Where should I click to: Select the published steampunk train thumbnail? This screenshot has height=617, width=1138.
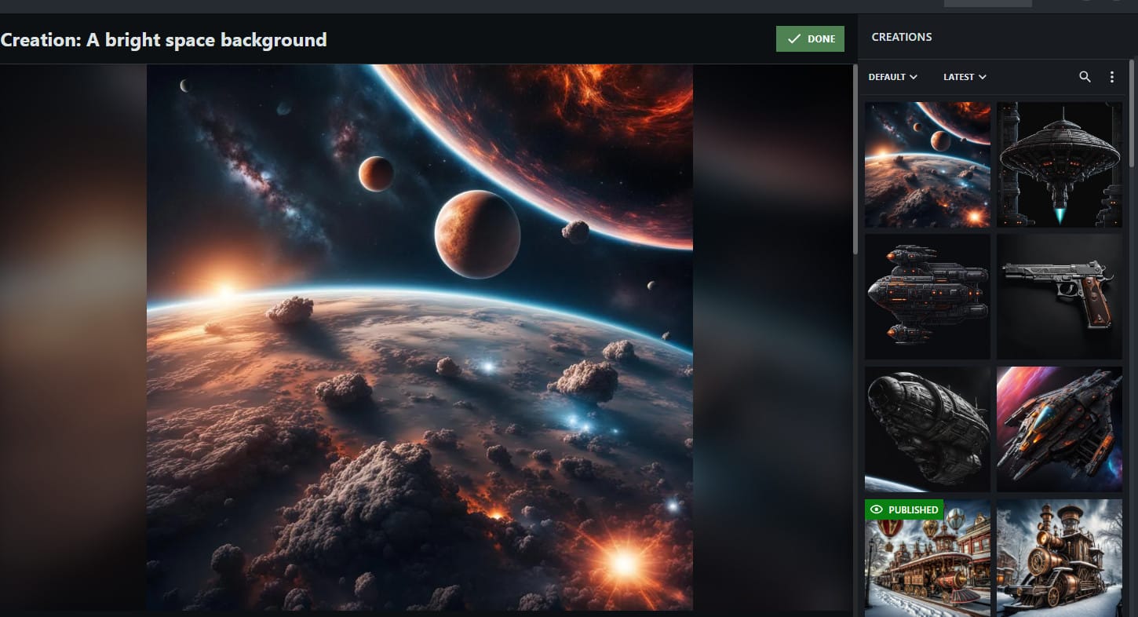point(928,558)
